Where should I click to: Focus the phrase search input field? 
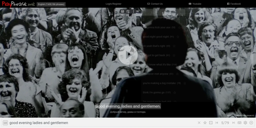(x=101, y=123)
